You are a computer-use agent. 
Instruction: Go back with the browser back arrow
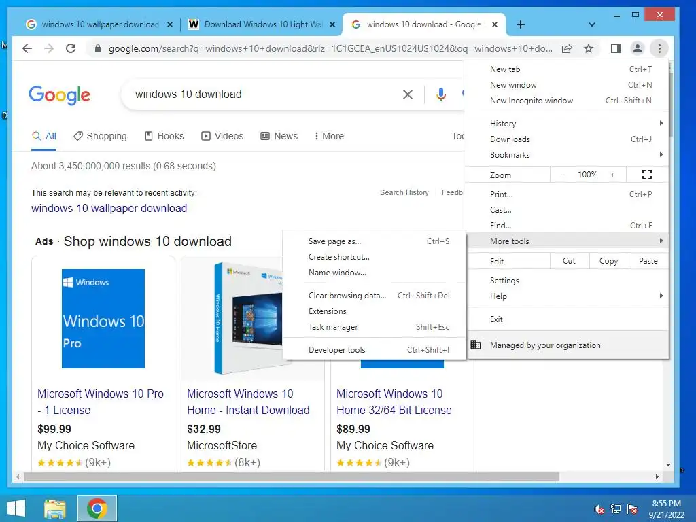click(27, 48)
